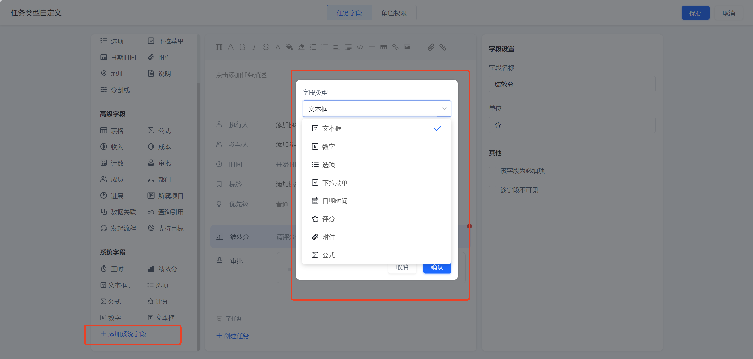Add the 发起流程 start workflow field
The height and width of the screenshot is (359, 753).
[x=118, y=228]
